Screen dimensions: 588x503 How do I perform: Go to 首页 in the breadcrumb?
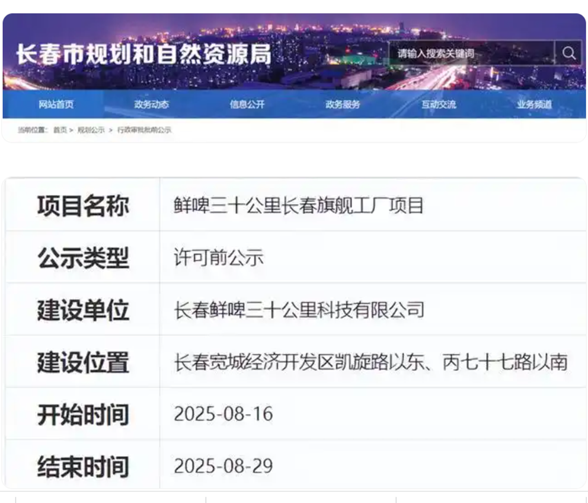(x=60, y=130)
